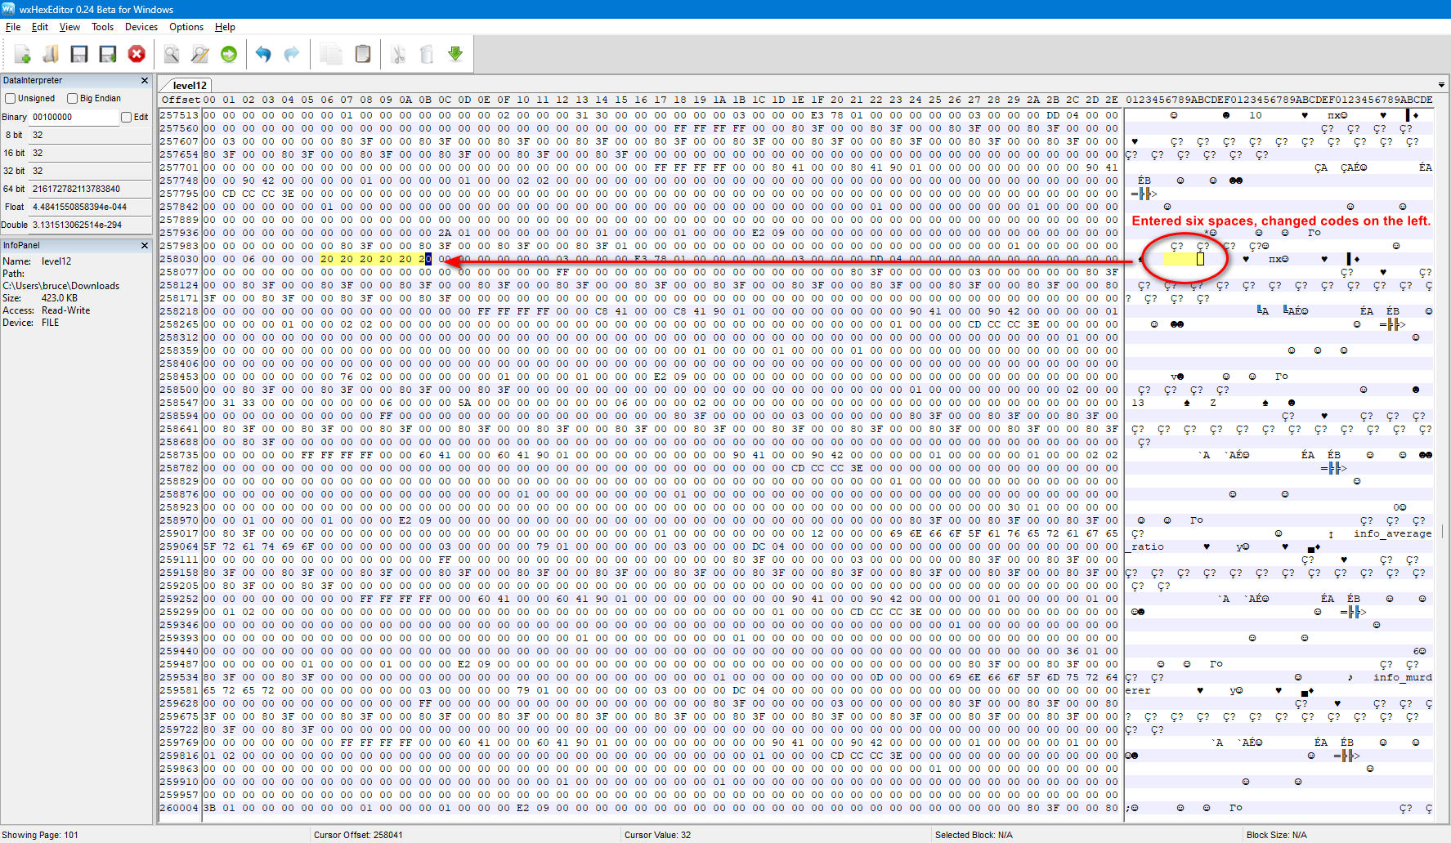Viewport: 1451px width, 843px height.
Task: Click the 8 bit value field
Action: (x=90, y=136)
